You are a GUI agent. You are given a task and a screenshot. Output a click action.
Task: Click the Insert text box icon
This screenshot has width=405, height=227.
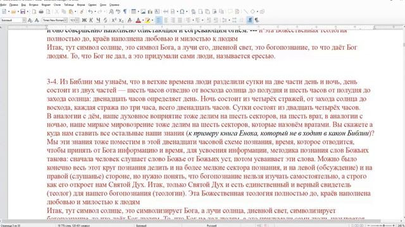pyautogui.click(x=157, y=11)
